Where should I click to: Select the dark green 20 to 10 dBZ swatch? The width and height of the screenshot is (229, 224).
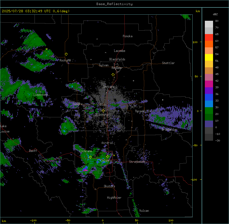[x=209, y=117]
